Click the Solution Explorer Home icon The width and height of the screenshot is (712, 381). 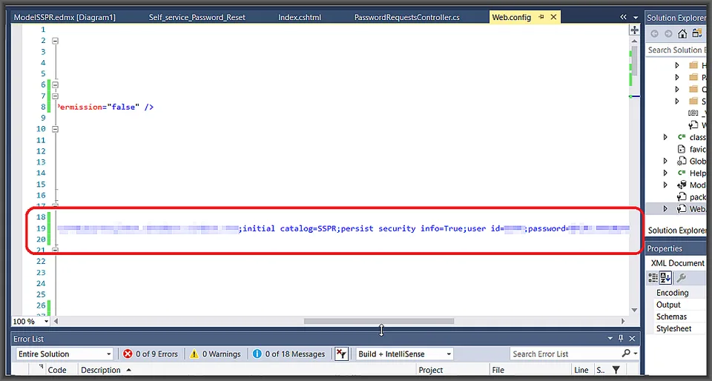682,34
